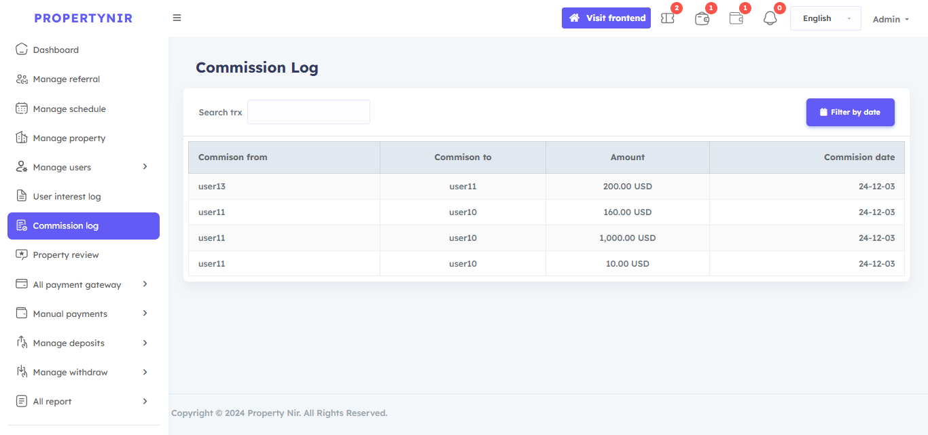Select Manual payments in the sidebar

70,314
